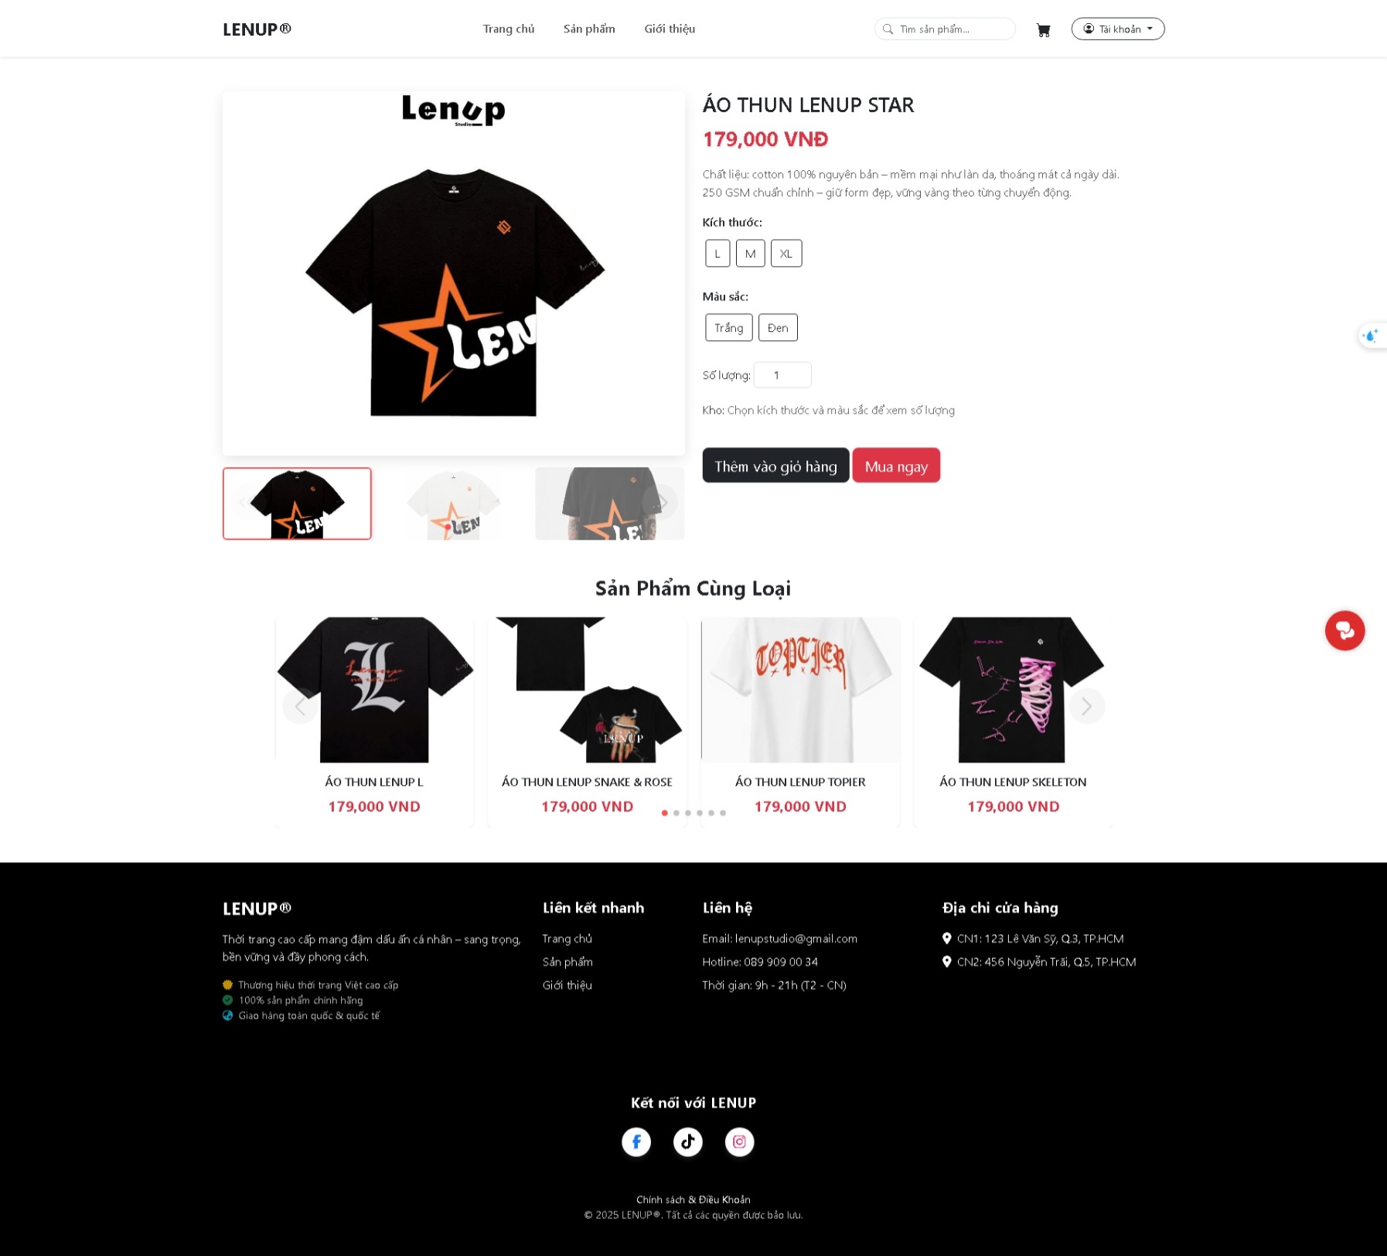Image resolution: width=1387 pixels, height=1256 pixels.
Task: Select the first red carousel pagination dot
Action: click(x=664, y=813)
